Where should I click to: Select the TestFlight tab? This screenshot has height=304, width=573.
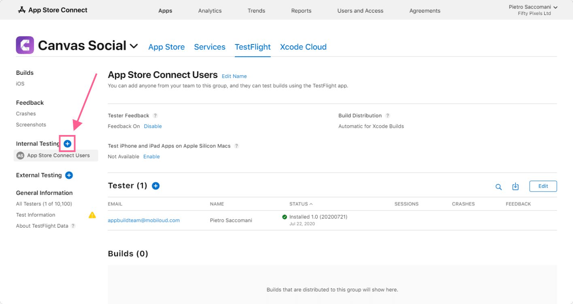(253, 47)
